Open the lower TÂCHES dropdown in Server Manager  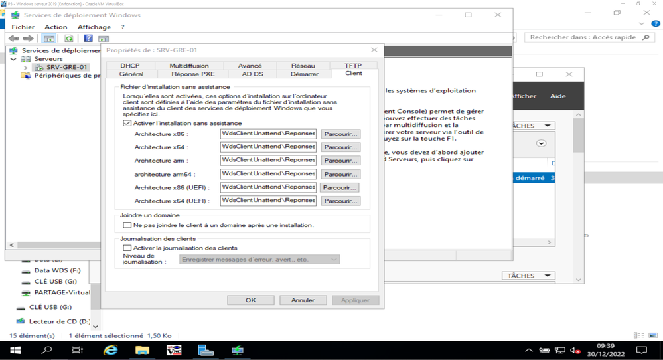[528, 276]
